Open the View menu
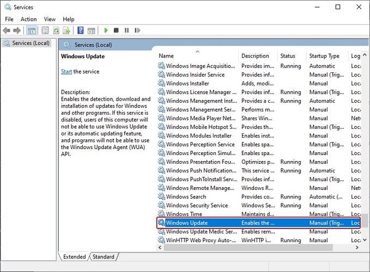 50,19
